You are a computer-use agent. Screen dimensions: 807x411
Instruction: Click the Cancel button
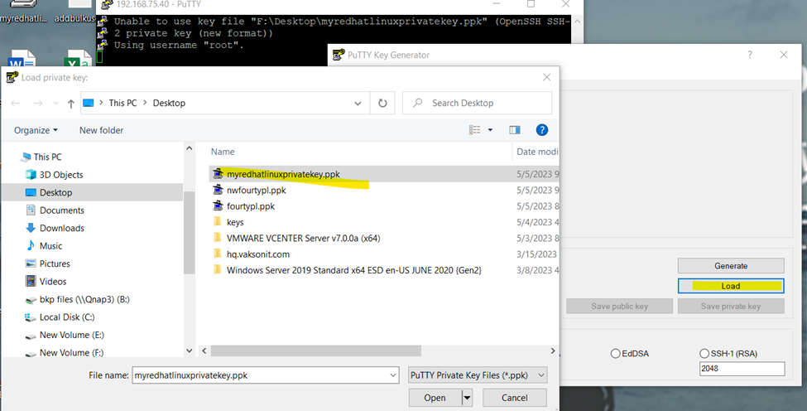point(515,398)
